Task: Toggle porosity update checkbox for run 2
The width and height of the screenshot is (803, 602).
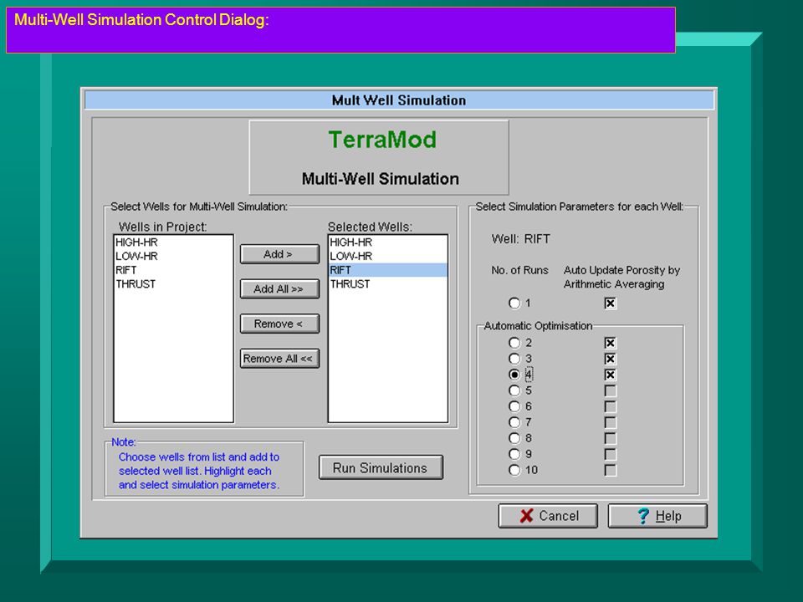Action: (x=610, y=343)
